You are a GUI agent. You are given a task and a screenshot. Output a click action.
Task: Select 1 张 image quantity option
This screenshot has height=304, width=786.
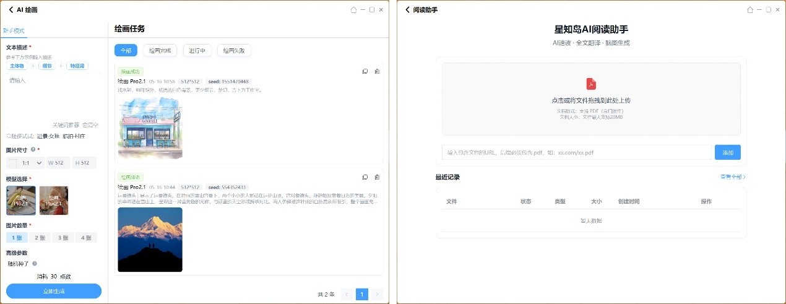[17, 238]
